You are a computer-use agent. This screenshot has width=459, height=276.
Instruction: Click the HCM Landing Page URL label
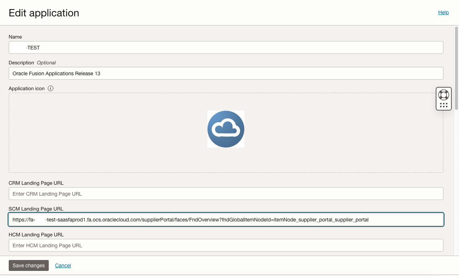click(36, 235)
